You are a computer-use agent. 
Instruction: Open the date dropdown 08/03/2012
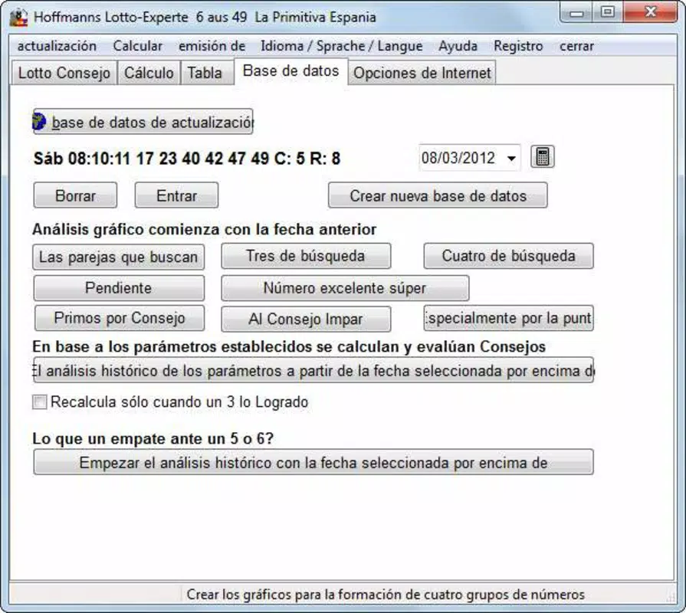[511, 159]
